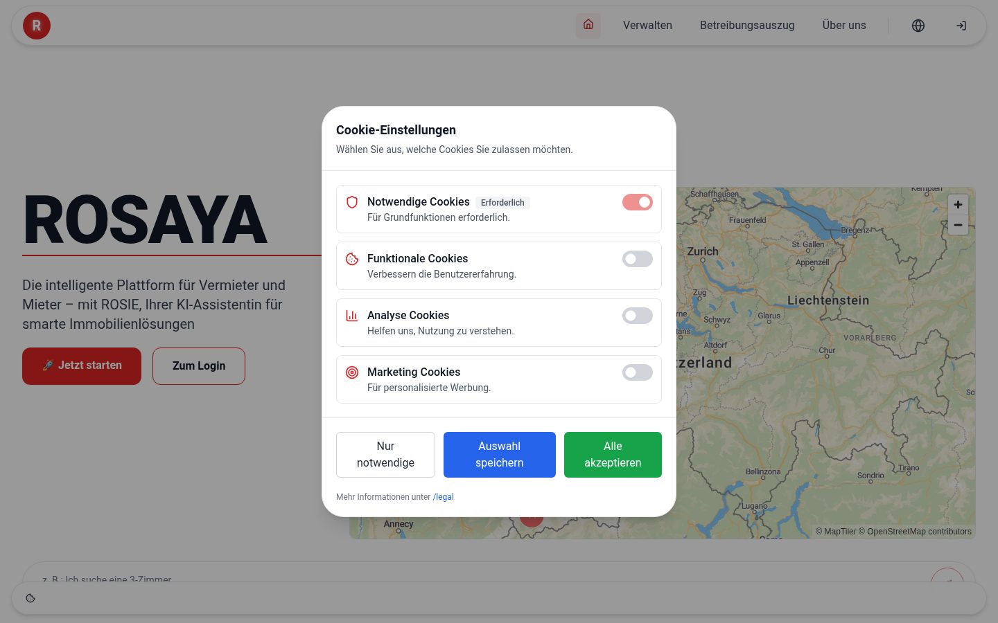Click the target icon beside Marketing Cookies
998x623 pixels.
352,372
